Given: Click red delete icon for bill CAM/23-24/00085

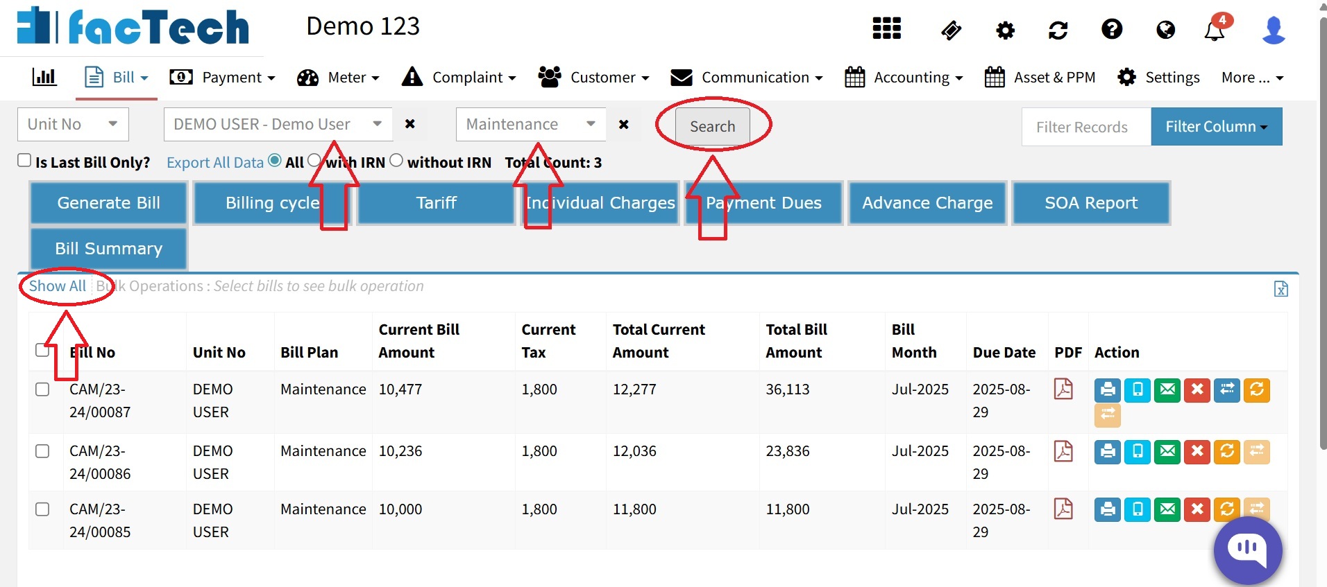Looking at the screenshot, I should point(1197,509).
